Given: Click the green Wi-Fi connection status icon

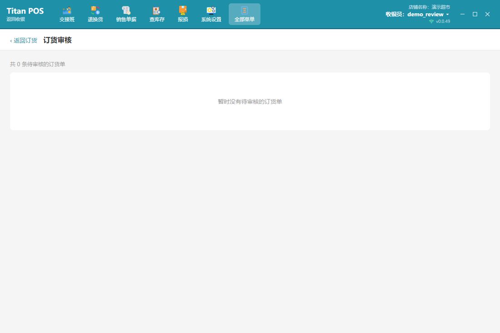Looking at the screenshot, I should click(x=431, y=21).
